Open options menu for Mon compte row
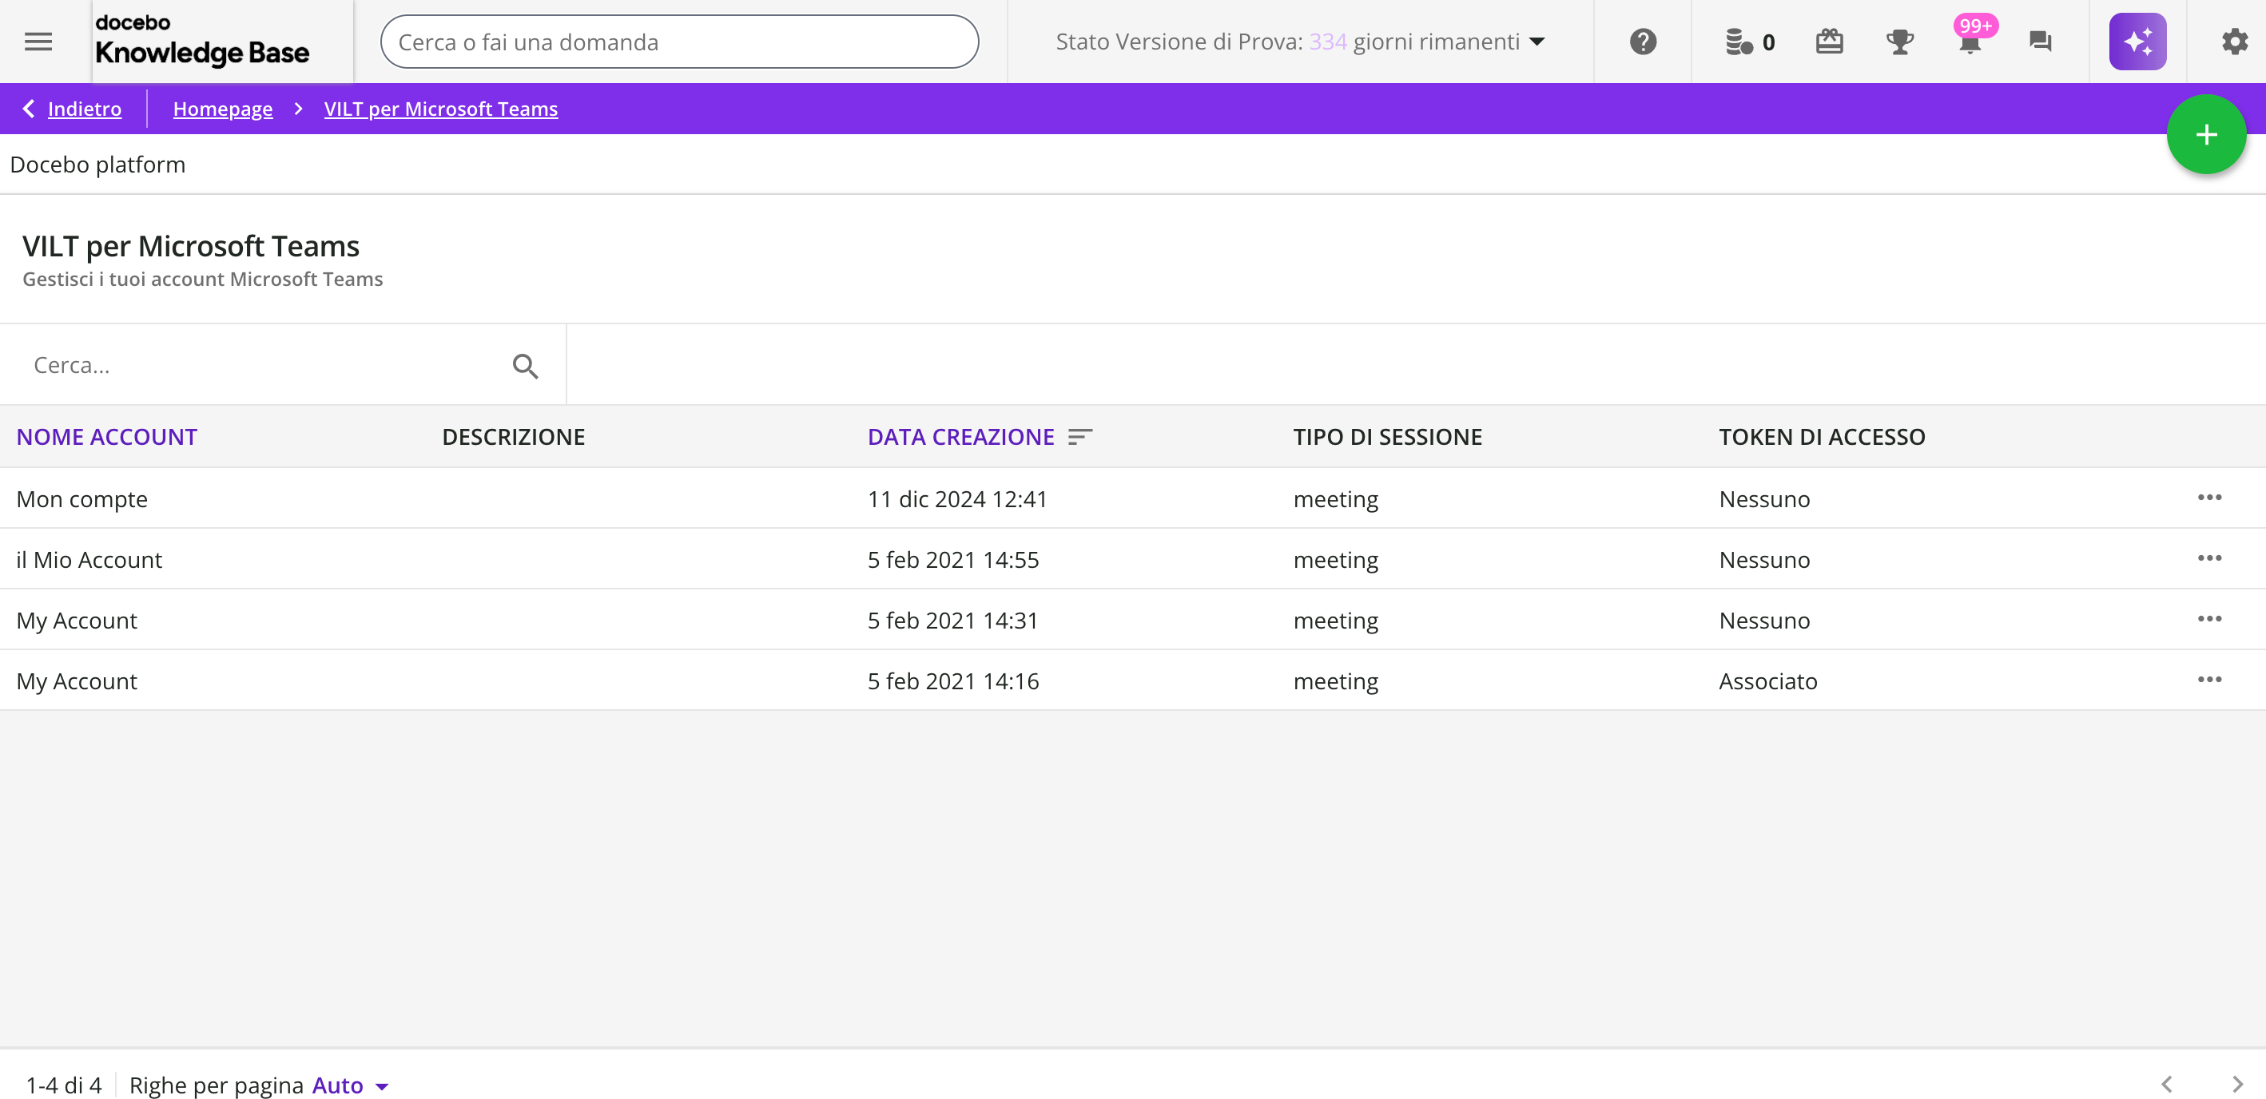 [2208, 498]
